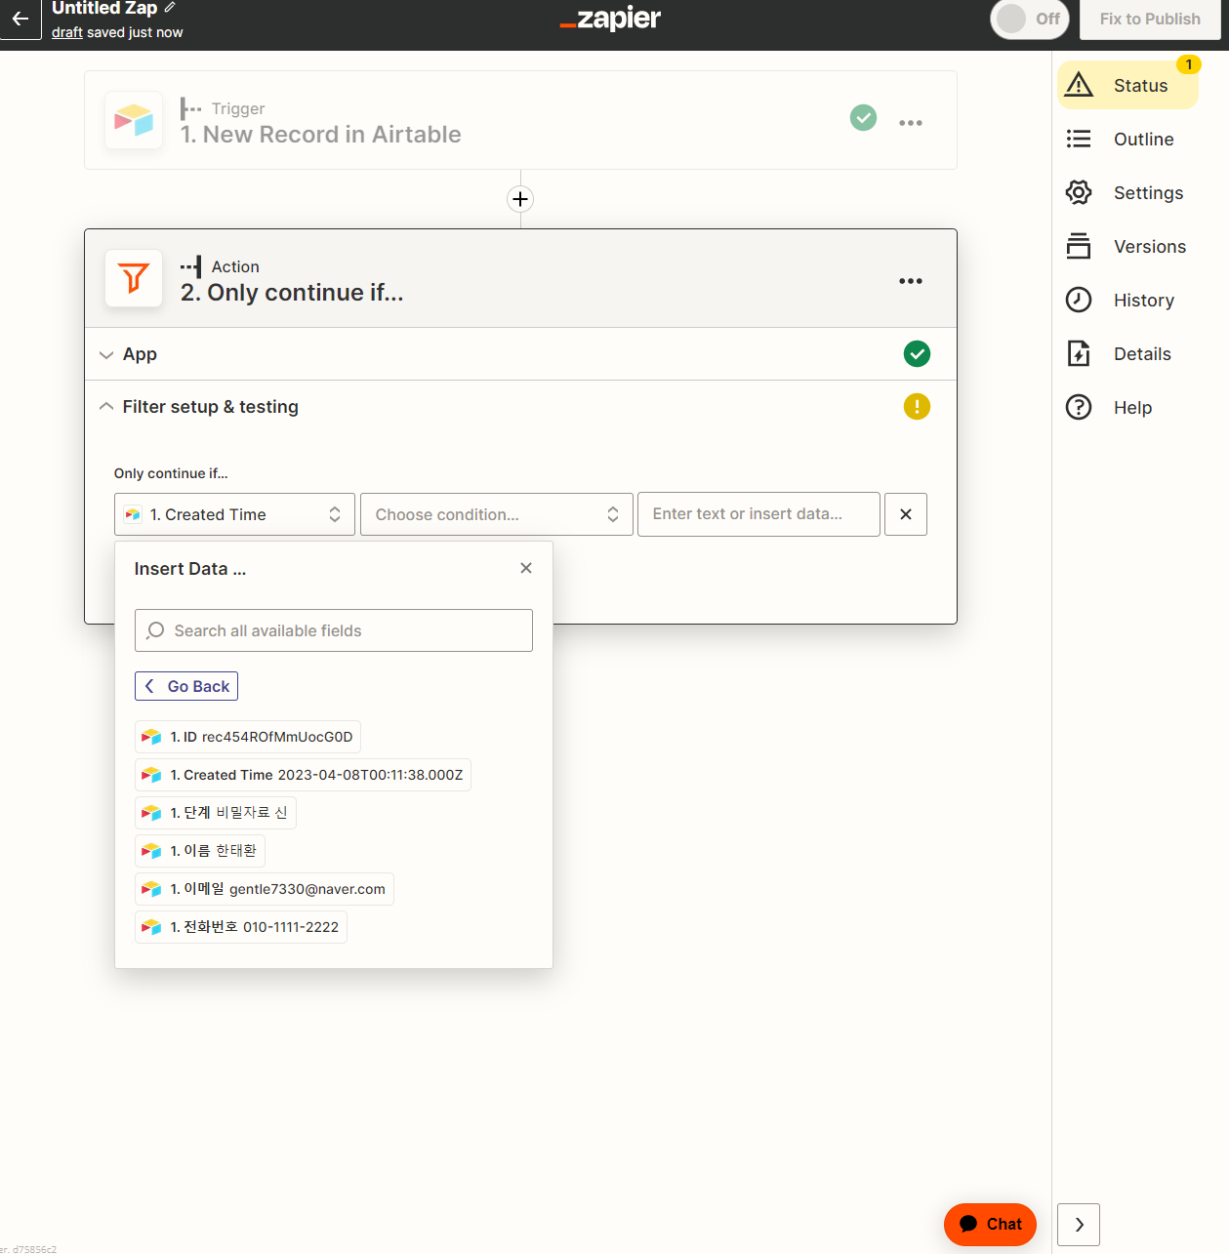Open the Help panel
The image size is (1229, 1254).
[x=1127, y=407]
